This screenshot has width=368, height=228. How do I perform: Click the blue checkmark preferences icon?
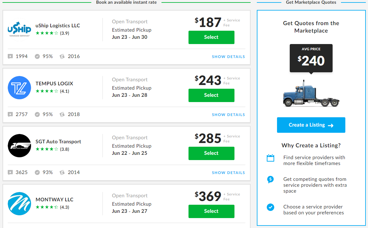click(270, 207)
